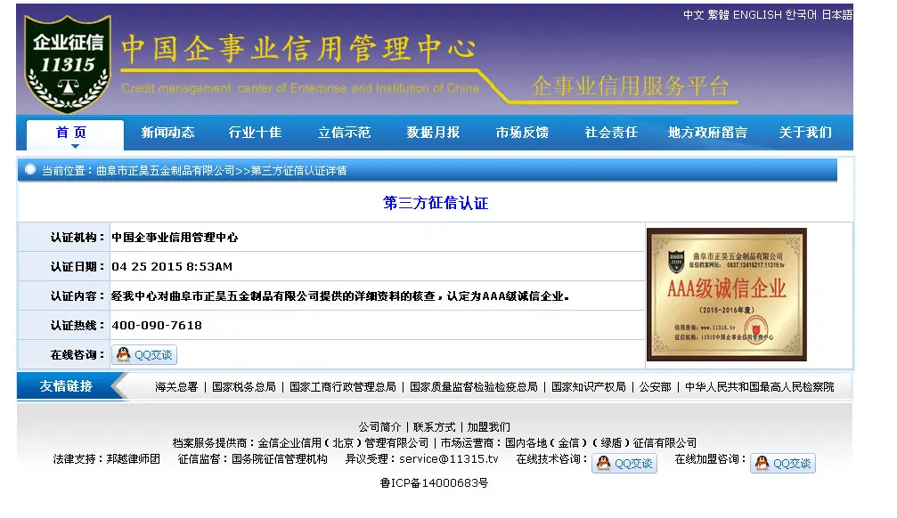Open the 行业十佳 menu item
The image size is (897, 518).
click(x=255, y=133)
